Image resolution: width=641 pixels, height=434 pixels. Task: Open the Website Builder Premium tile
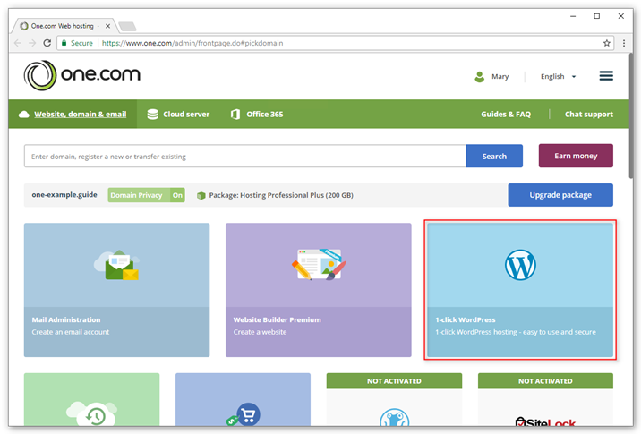(319, 290)
